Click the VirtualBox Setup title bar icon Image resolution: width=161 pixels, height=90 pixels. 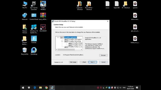[x=53, y=21]
